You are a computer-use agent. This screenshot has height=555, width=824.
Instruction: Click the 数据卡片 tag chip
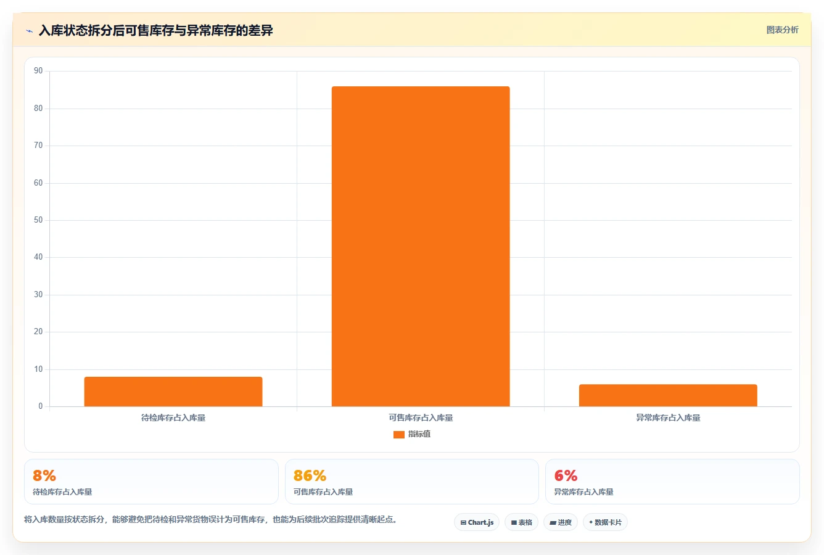[605, 522]
